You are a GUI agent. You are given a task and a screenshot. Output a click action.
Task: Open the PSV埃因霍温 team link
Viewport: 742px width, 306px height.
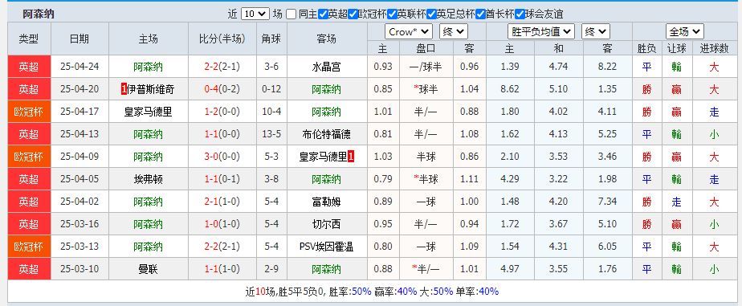[327, 247]
